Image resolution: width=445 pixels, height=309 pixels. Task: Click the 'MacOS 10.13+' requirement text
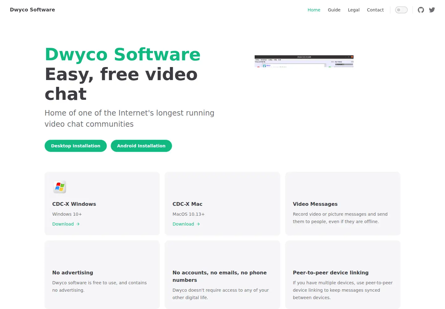coord(189,214)
